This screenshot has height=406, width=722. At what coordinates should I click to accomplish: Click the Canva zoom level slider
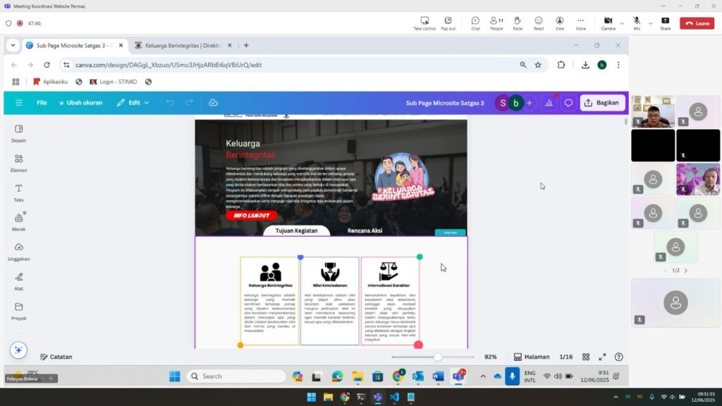click(438, 357)
